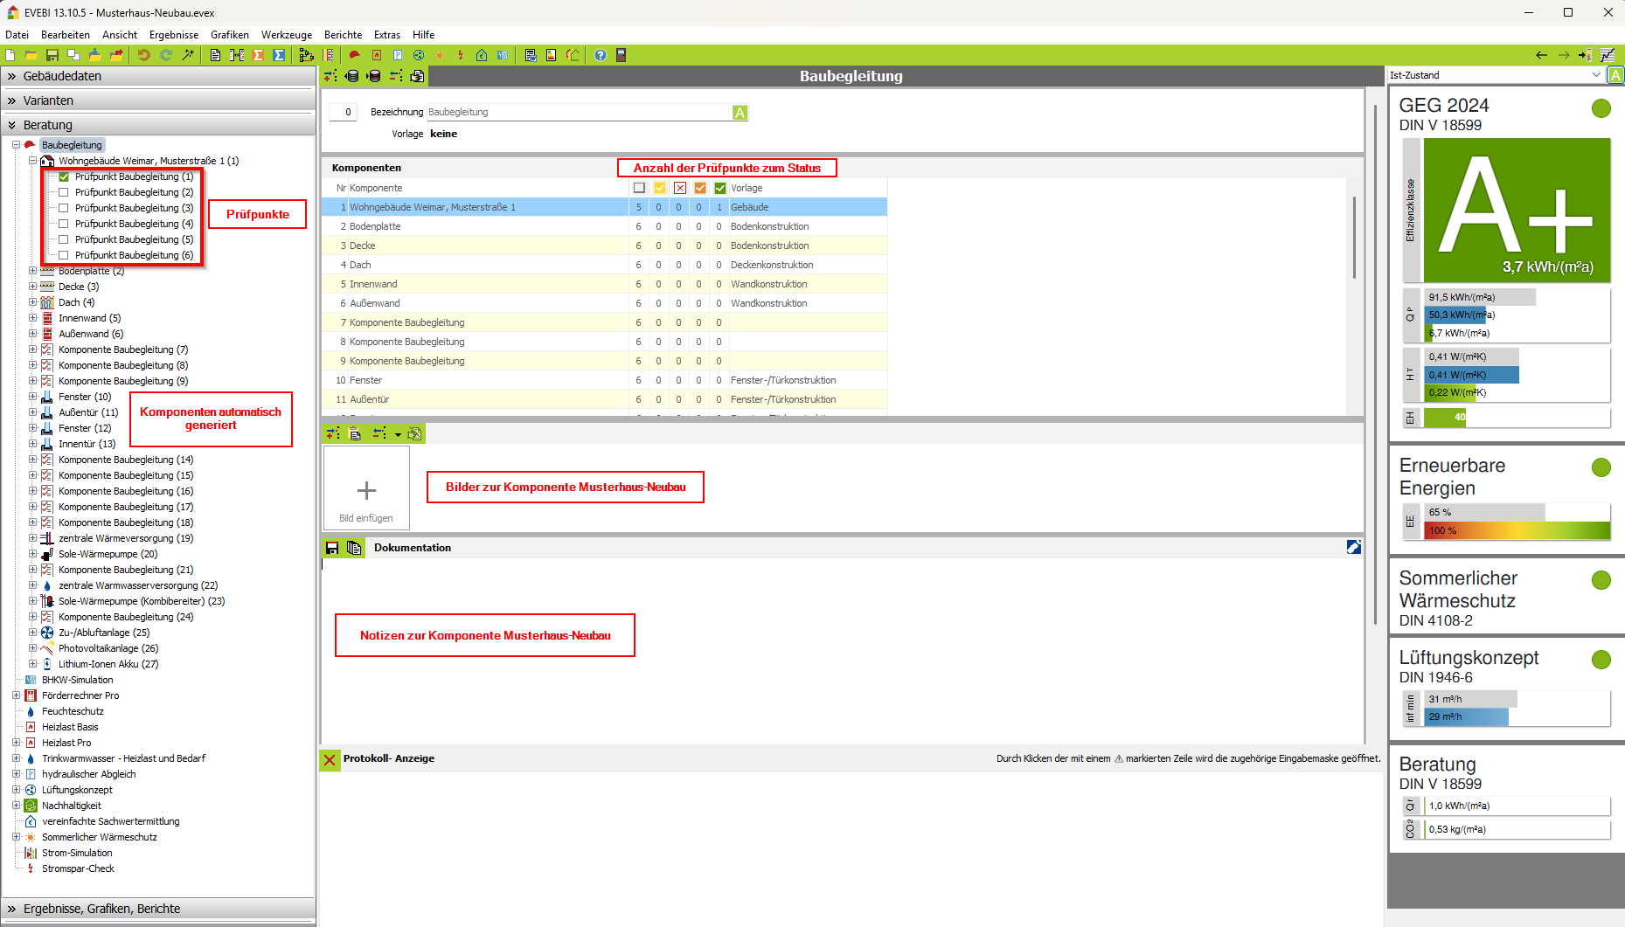This screenshot has height=927, width=1625.
Task: Click the Bezeichnung input field
Action: (x=579, y=112)
